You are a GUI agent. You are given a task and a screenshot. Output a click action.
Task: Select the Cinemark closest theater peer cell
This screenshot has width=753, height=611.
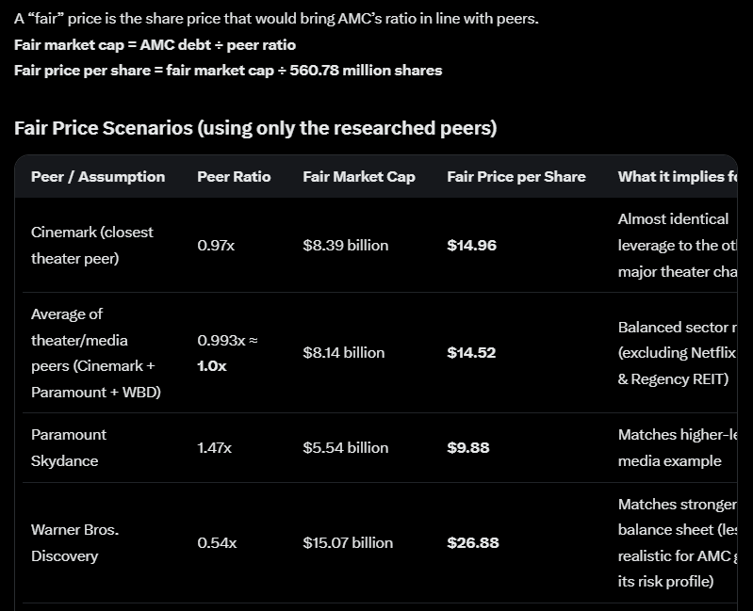tap(92, 245)
